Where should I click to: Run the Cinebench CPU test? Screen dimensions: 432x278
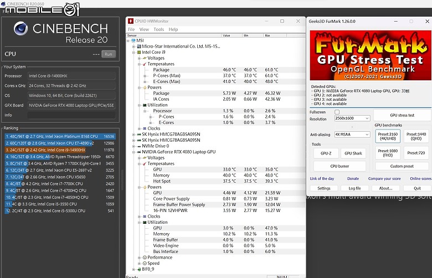[109, 54]
